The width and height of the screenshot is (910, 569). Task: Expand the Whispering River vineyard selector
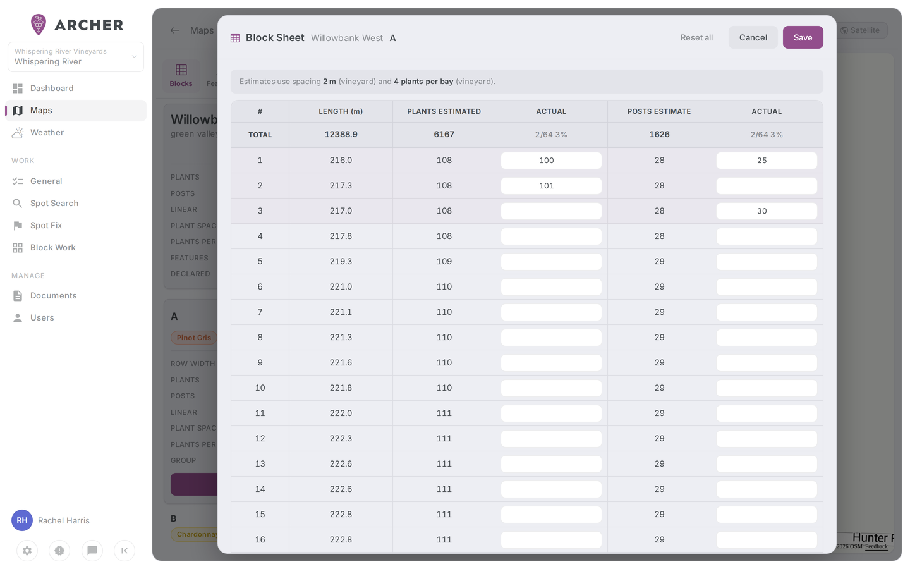point(76,57)
